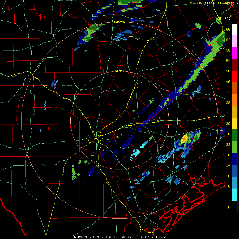Click the '2' legend value

229,197
